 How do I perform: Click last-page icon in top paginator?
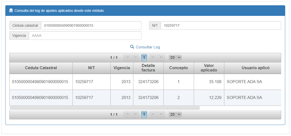coord(161,58)
